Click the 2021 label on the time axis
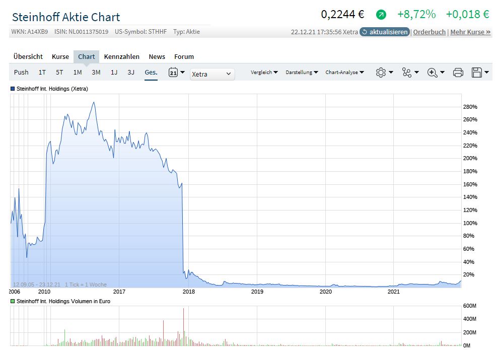 pyautogui.click(x=393, y=292)
